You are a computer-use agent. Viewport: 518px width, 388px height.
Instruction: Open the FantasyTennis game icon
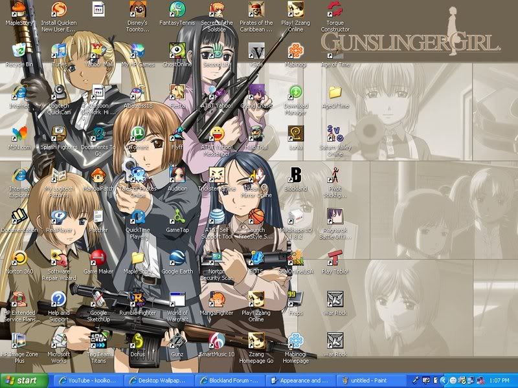[x=177, y=9]
